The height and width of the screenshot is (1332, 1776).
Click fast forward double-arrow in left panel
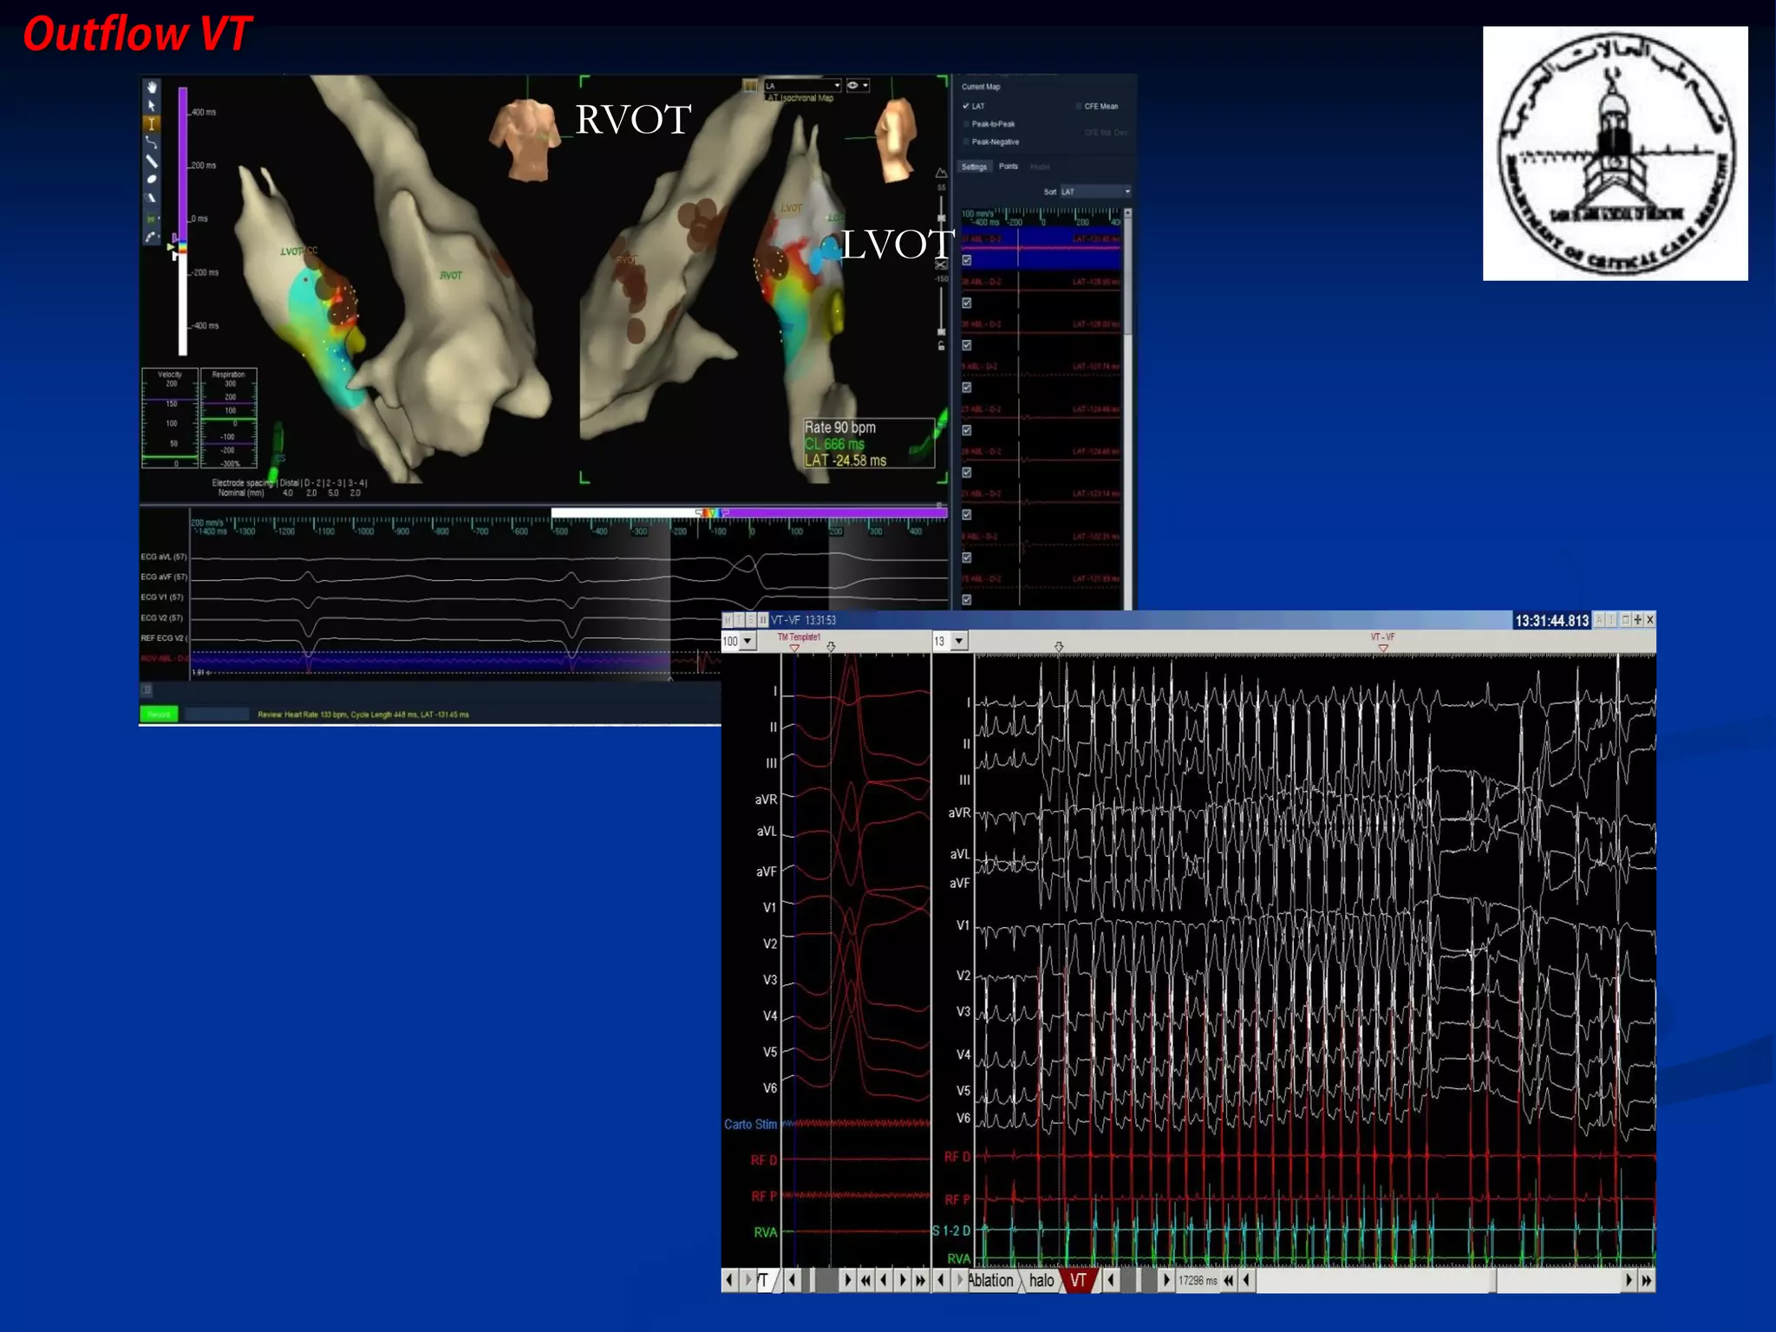tap(920, 1281)
